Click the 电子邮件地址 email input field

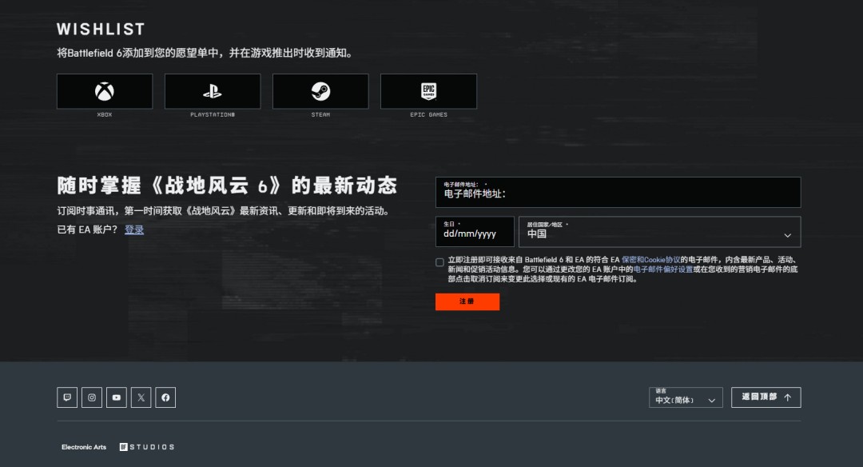click(617, 192)
